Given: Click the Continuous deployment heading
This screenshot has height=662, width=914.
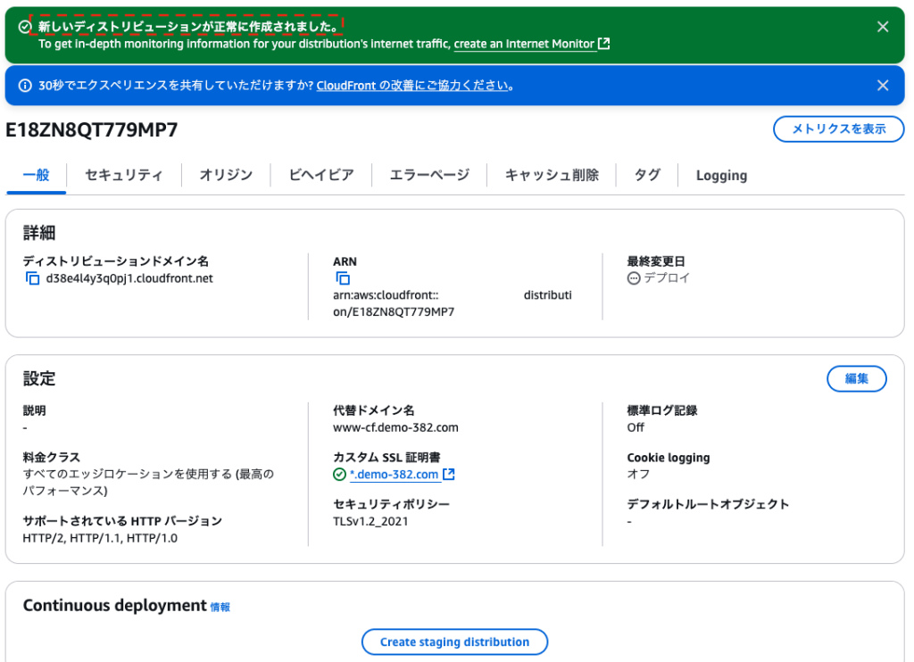Looking at the screenshot, I should coord(115,606).
